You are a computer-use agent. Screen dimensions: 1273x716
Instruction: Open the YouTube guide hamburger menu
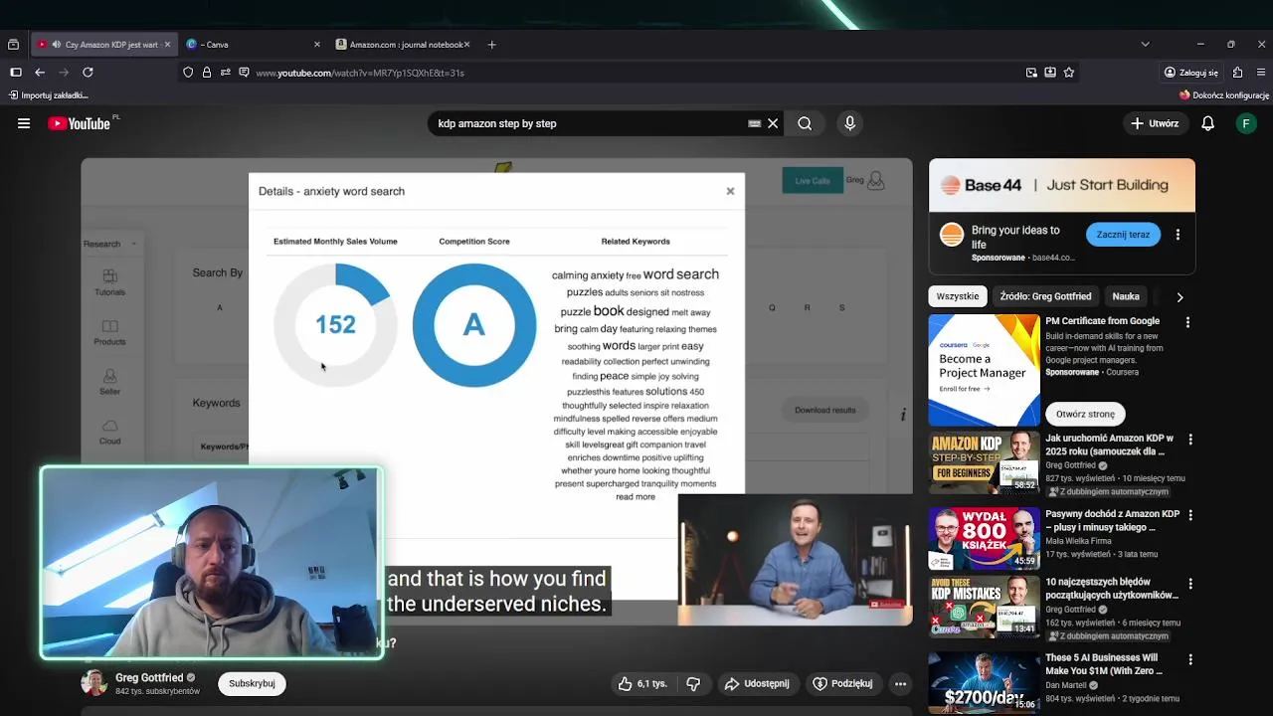[x=24, y=123]
